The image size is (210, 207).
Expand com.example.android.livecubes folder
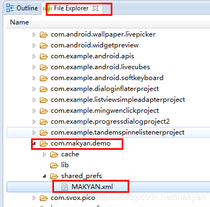coord(34,67)
